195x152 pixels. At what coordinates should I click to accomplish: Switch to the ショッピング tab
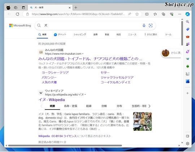(80, 35)
